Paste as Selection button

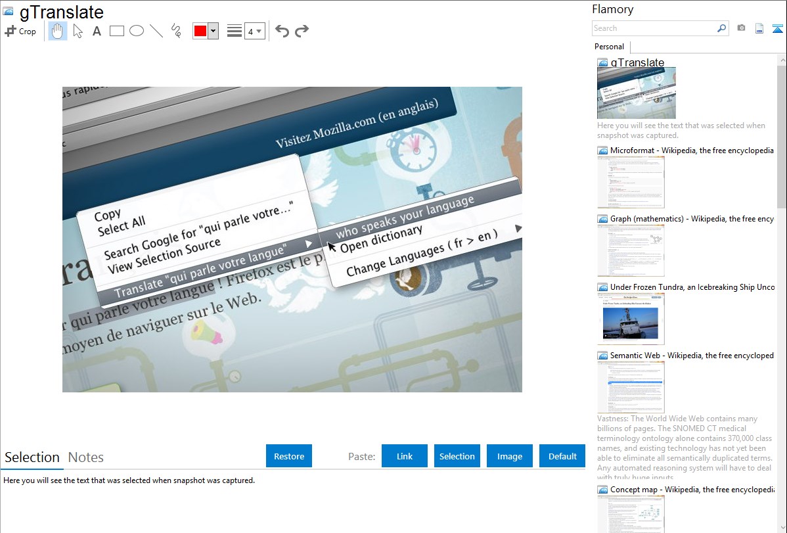[457, 456]
